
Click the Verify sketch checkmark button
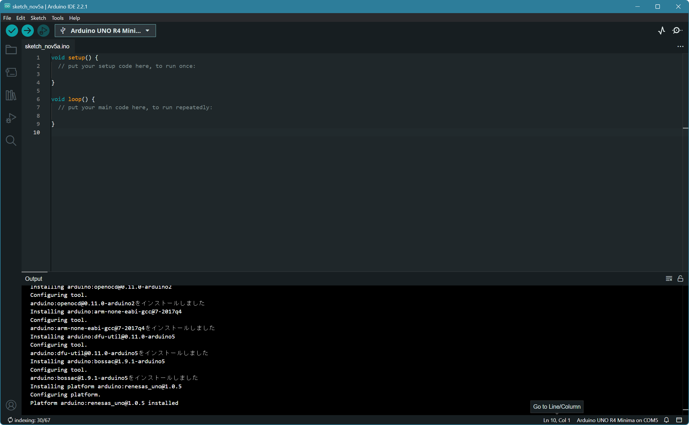[x=12, y=31]
